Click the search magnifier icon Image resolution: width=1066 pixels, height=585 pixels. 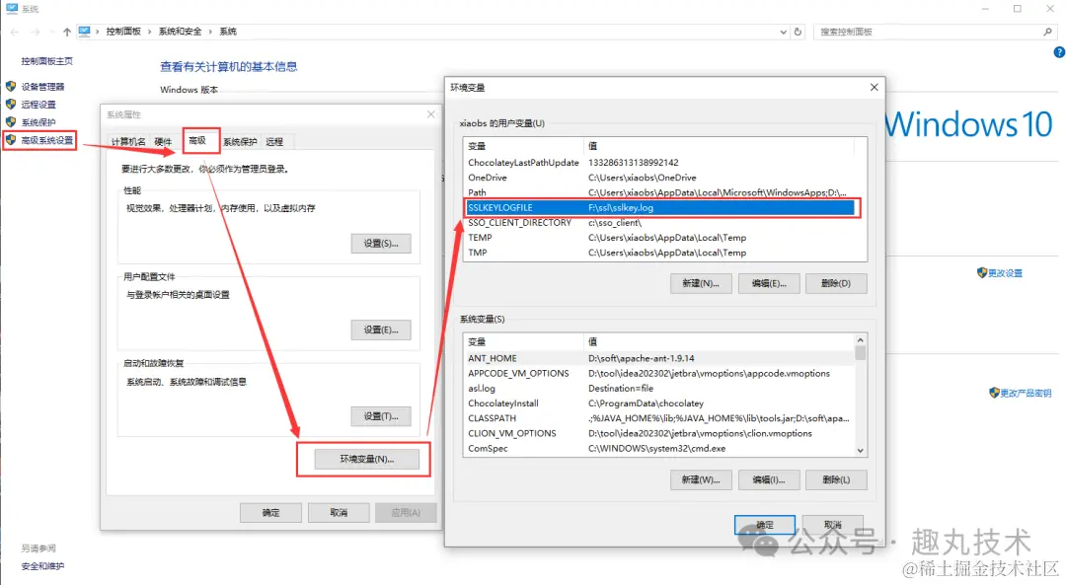1047,32
